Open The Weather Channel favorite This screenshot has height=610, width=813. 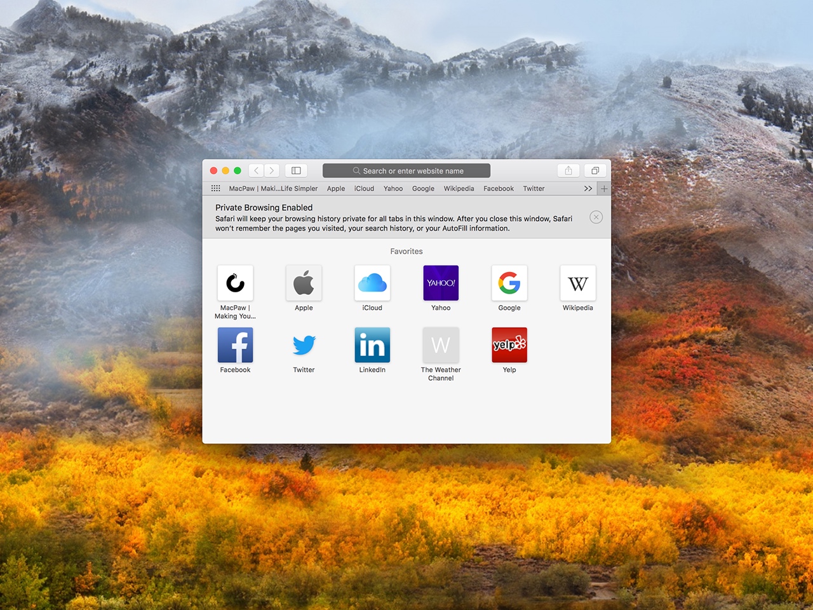[x=441, y=344]
